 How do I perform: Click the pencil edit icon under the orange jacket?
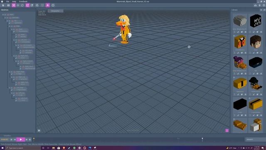(238, 53)
